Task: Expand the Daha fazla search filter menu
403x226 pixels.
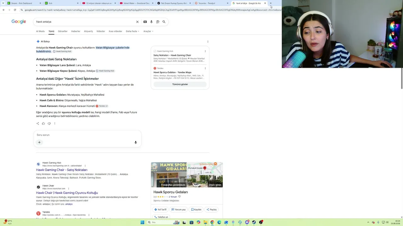Action: tap(133, 31)
